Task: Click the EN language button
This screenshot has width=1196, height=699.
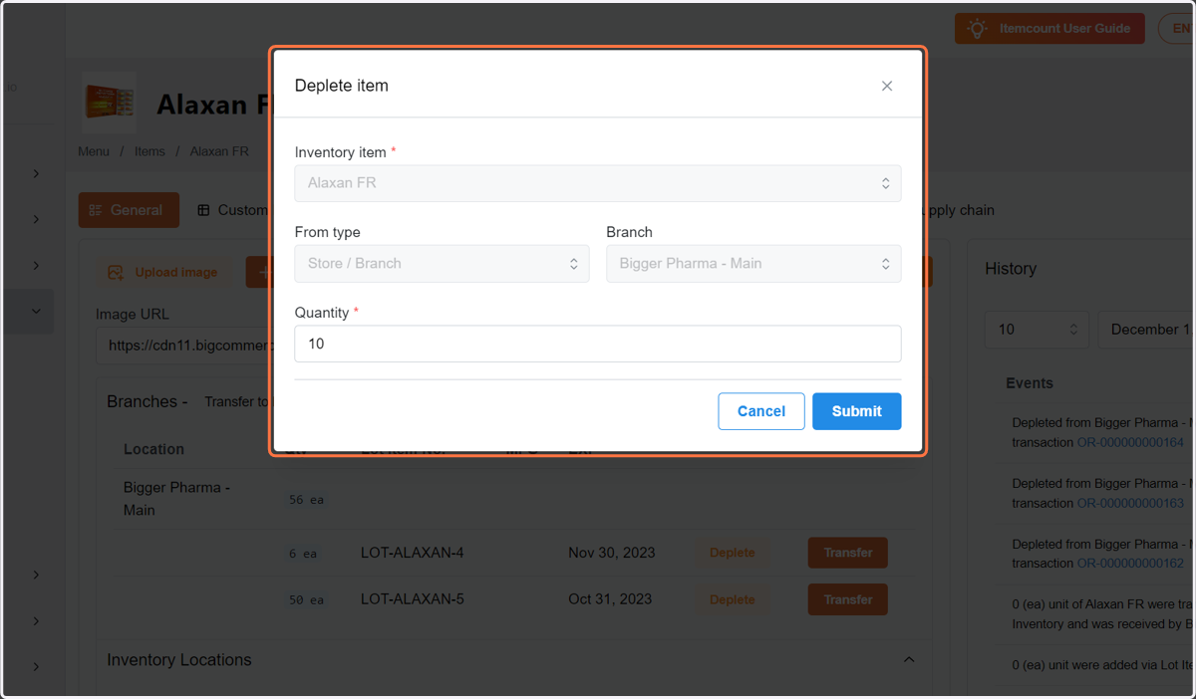Action: click(x=1178, y=28)
